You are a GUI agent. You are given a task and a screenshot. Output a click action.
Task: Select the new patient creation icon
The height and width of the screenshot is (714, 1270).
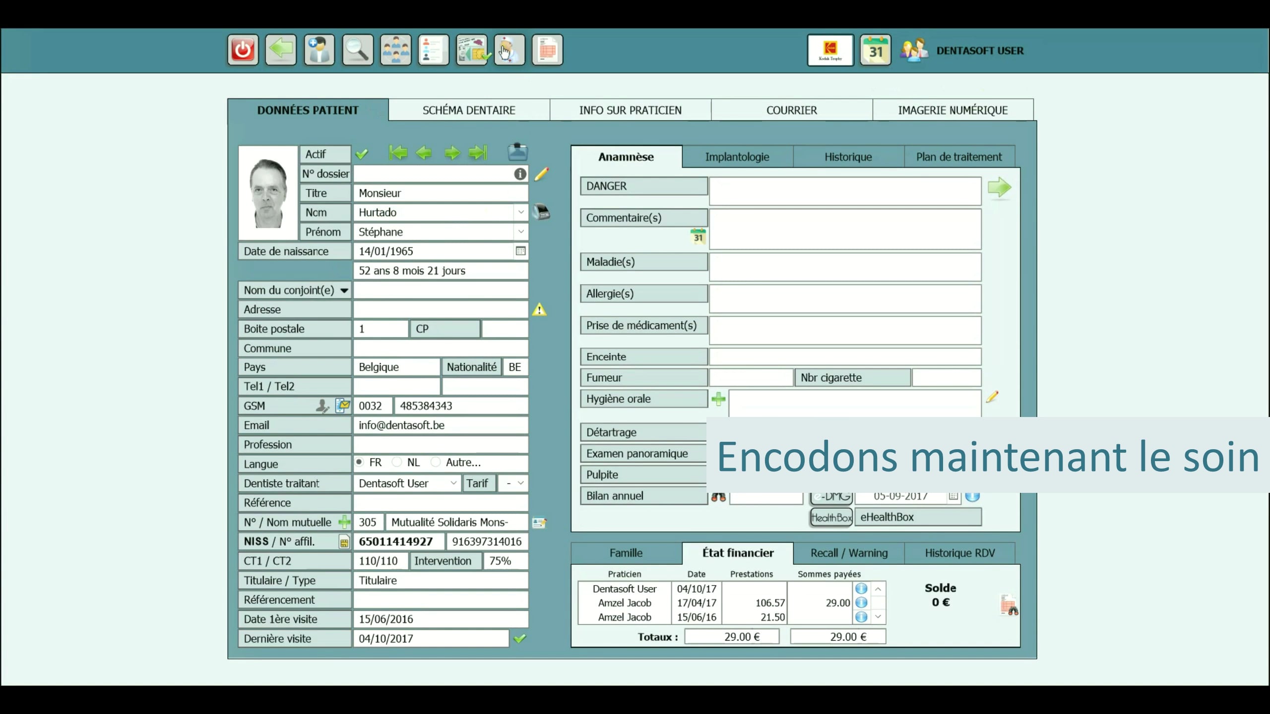click(319, 50)
